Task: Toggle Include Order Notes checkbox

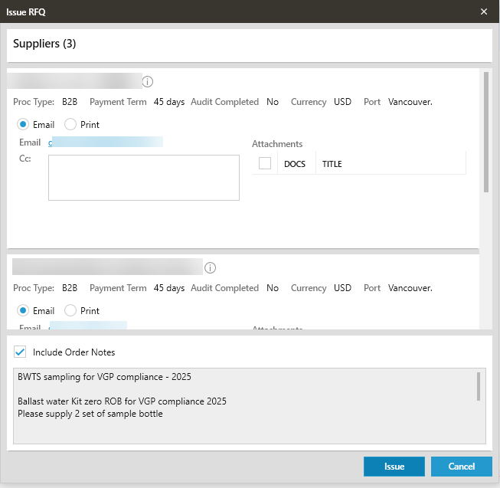Action: [20, 352]
